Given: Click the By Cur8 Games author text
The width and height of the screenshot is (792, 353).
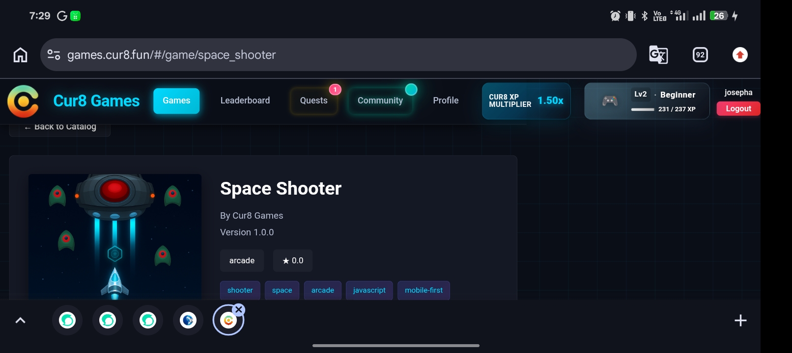Looking at the screenshot, I should [x=252, y=216].
